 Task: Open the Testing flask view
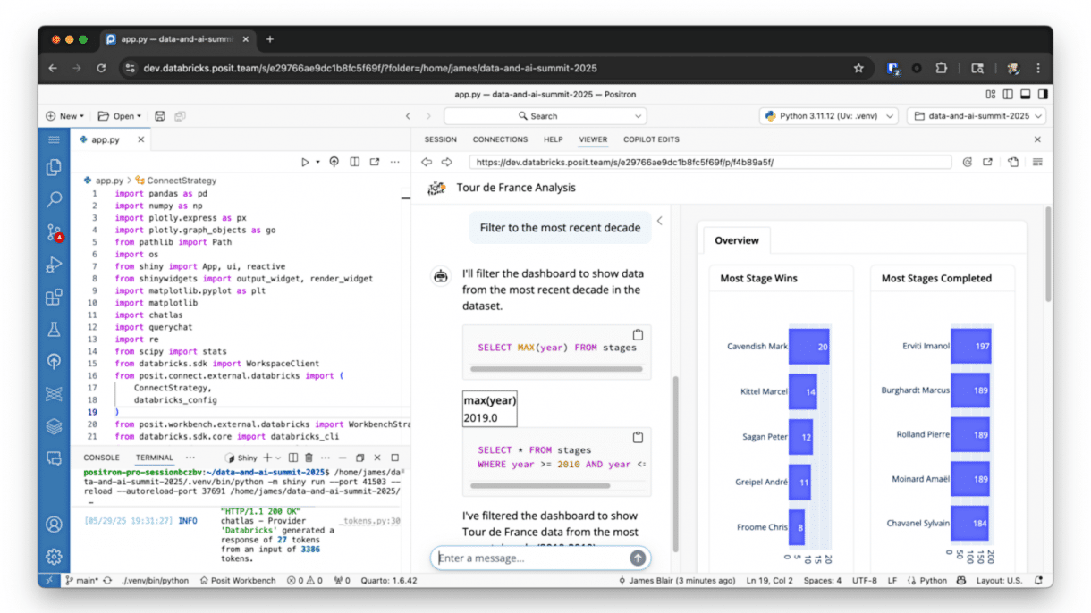pos(54,329)
